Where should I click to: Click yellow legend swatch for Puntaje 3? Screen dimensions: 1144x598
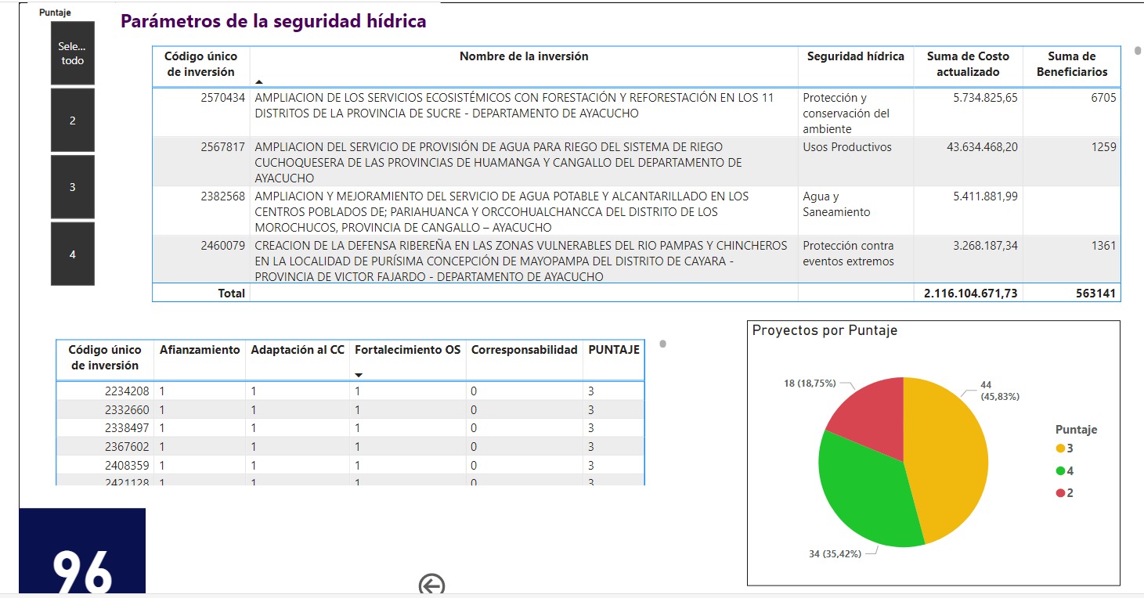pos(1060,448)
